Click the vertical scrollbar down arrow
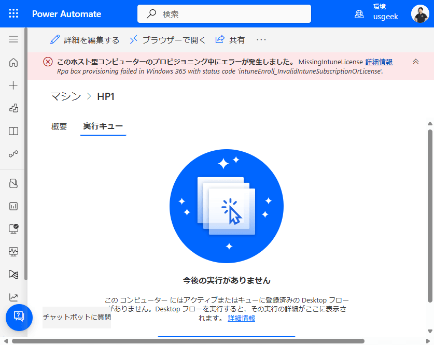 (x=430, y=331)
